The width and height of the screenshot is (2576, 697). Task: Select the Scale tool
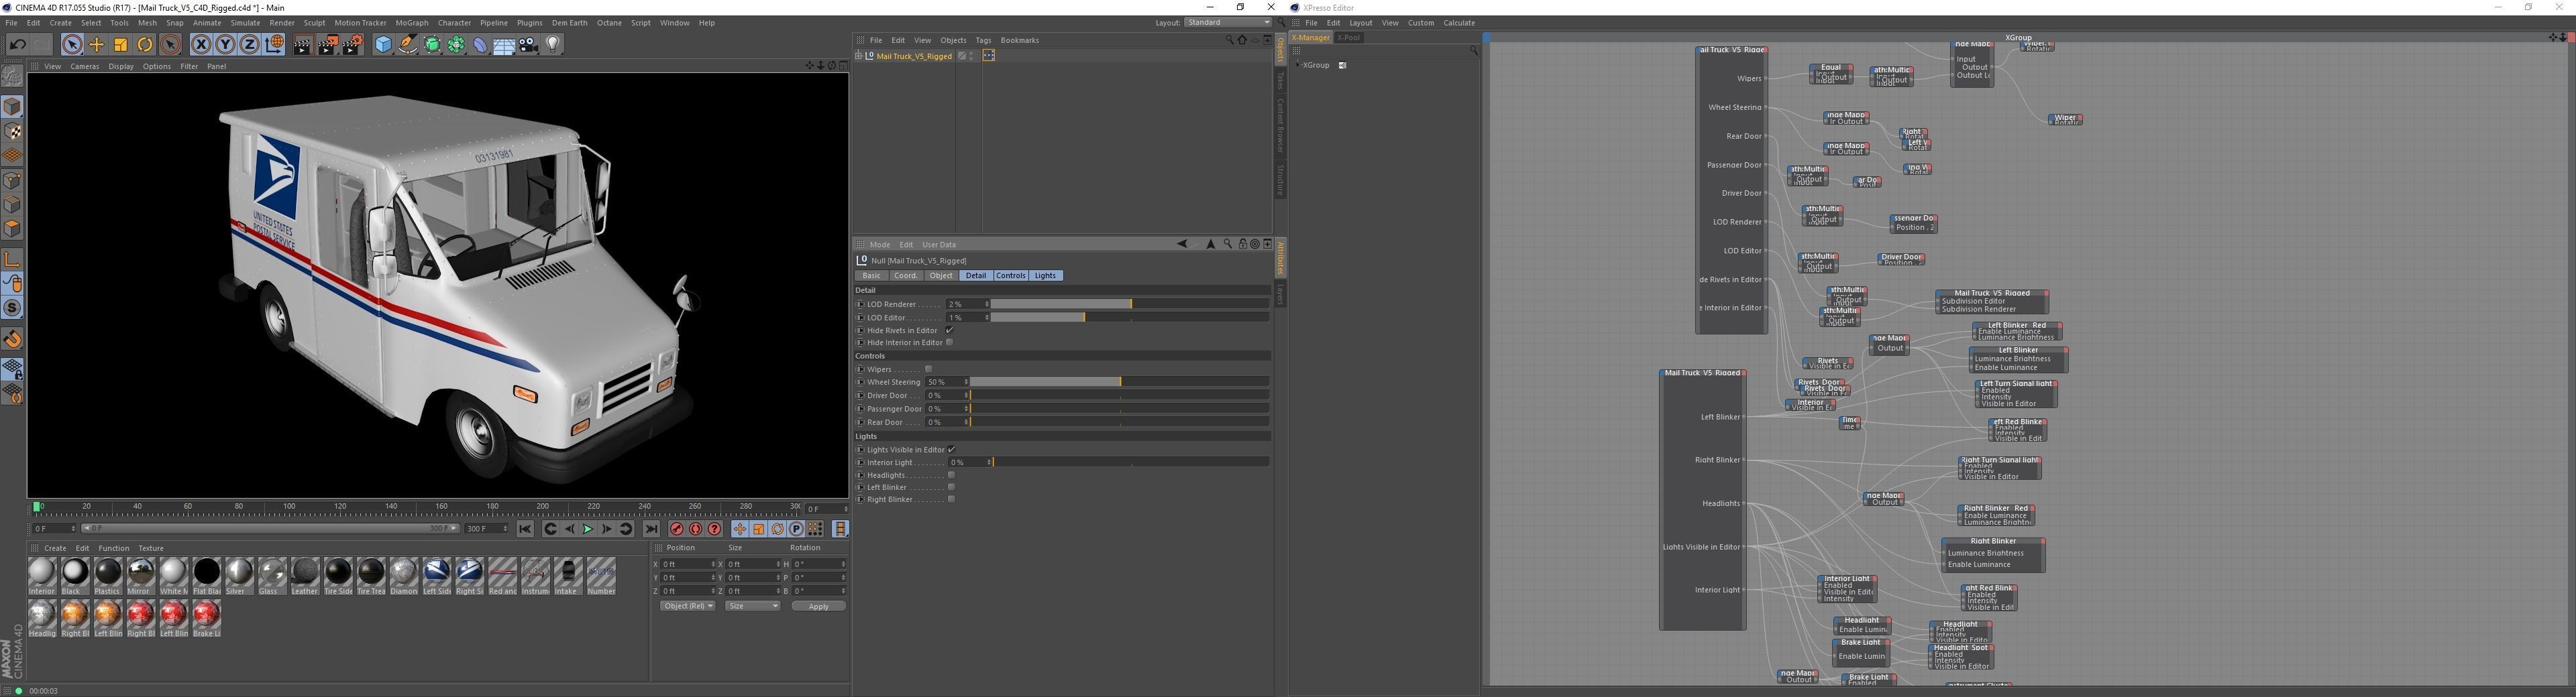(x=121, y=45)
